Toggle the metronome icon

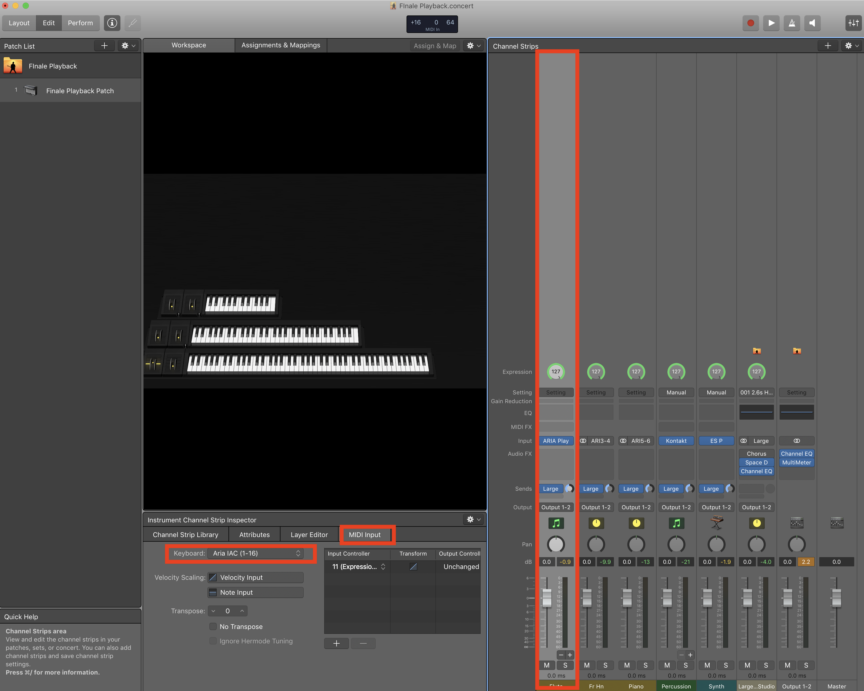tap(792, 23)
